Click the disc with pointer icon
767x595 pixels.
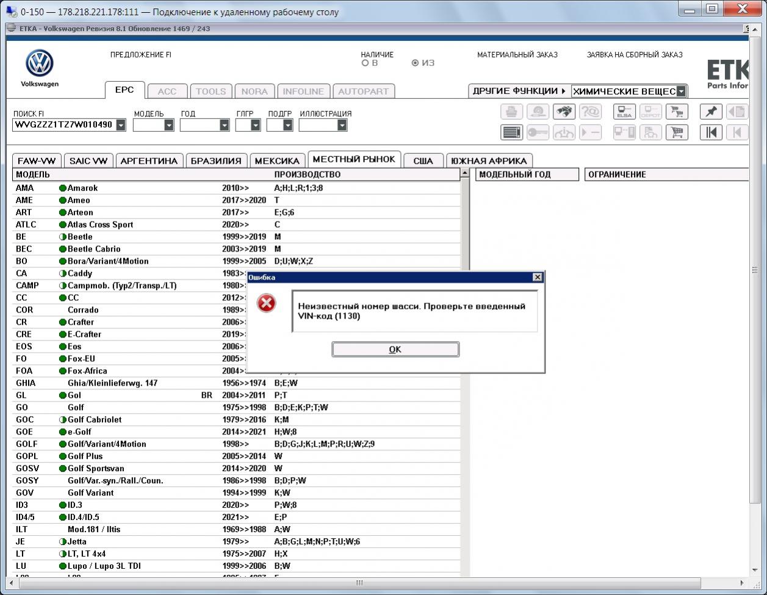tap(538, 112)
